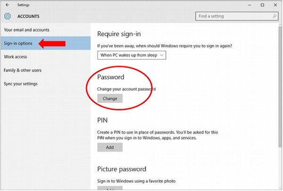
Task: Minimize the Settings window
Action: pyautogui.click(x=249, y=5)
